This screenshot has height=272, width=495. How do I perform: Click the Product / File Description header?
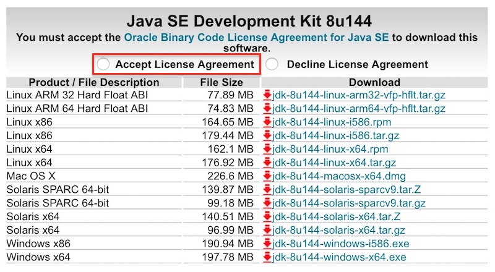94,82
